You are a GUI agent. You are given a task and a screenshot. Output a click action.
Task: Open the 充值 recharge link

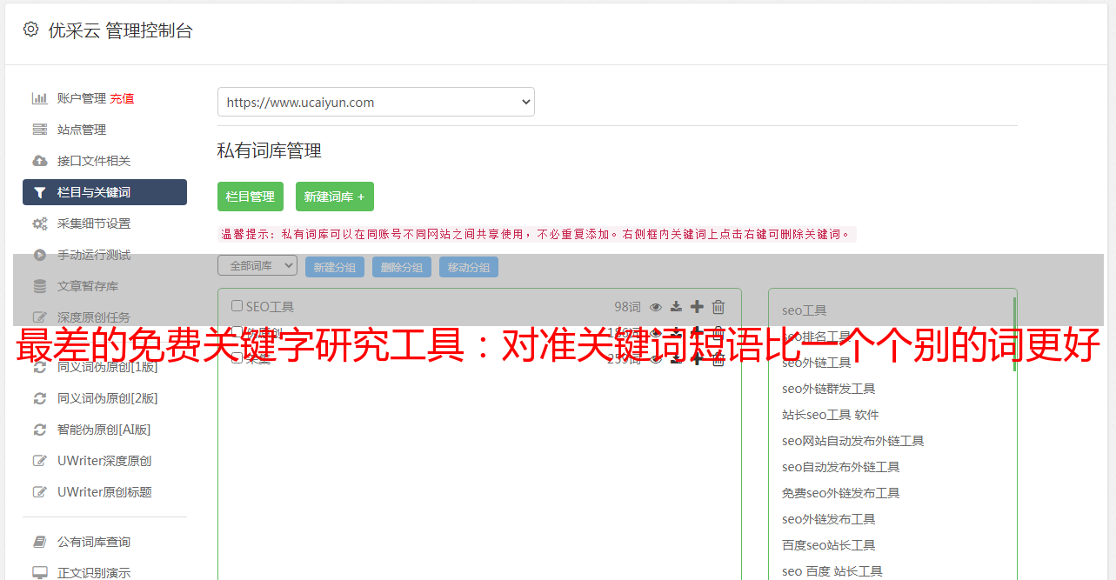point(122,98)
